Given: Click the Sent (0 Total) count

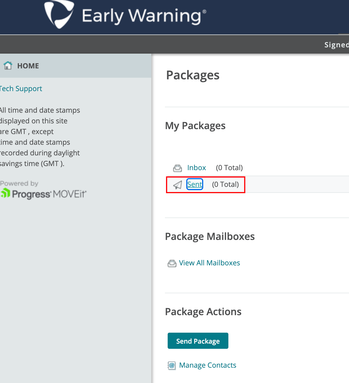Looking at the screenshot, I should click(225, 184).
